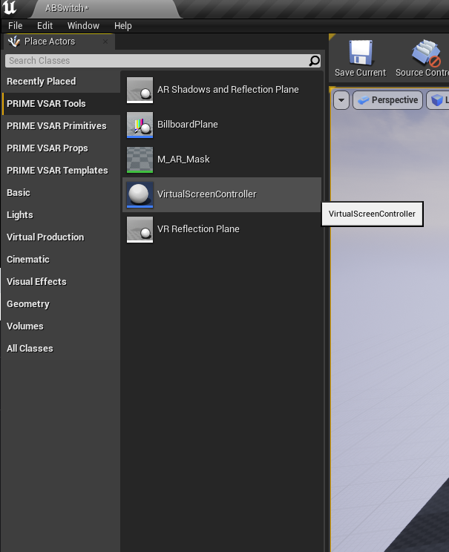The width and height of the screenshot is (449, 552).
Task: Select AR Shadows and Reflection Plane label
Action: coord(228,90)
